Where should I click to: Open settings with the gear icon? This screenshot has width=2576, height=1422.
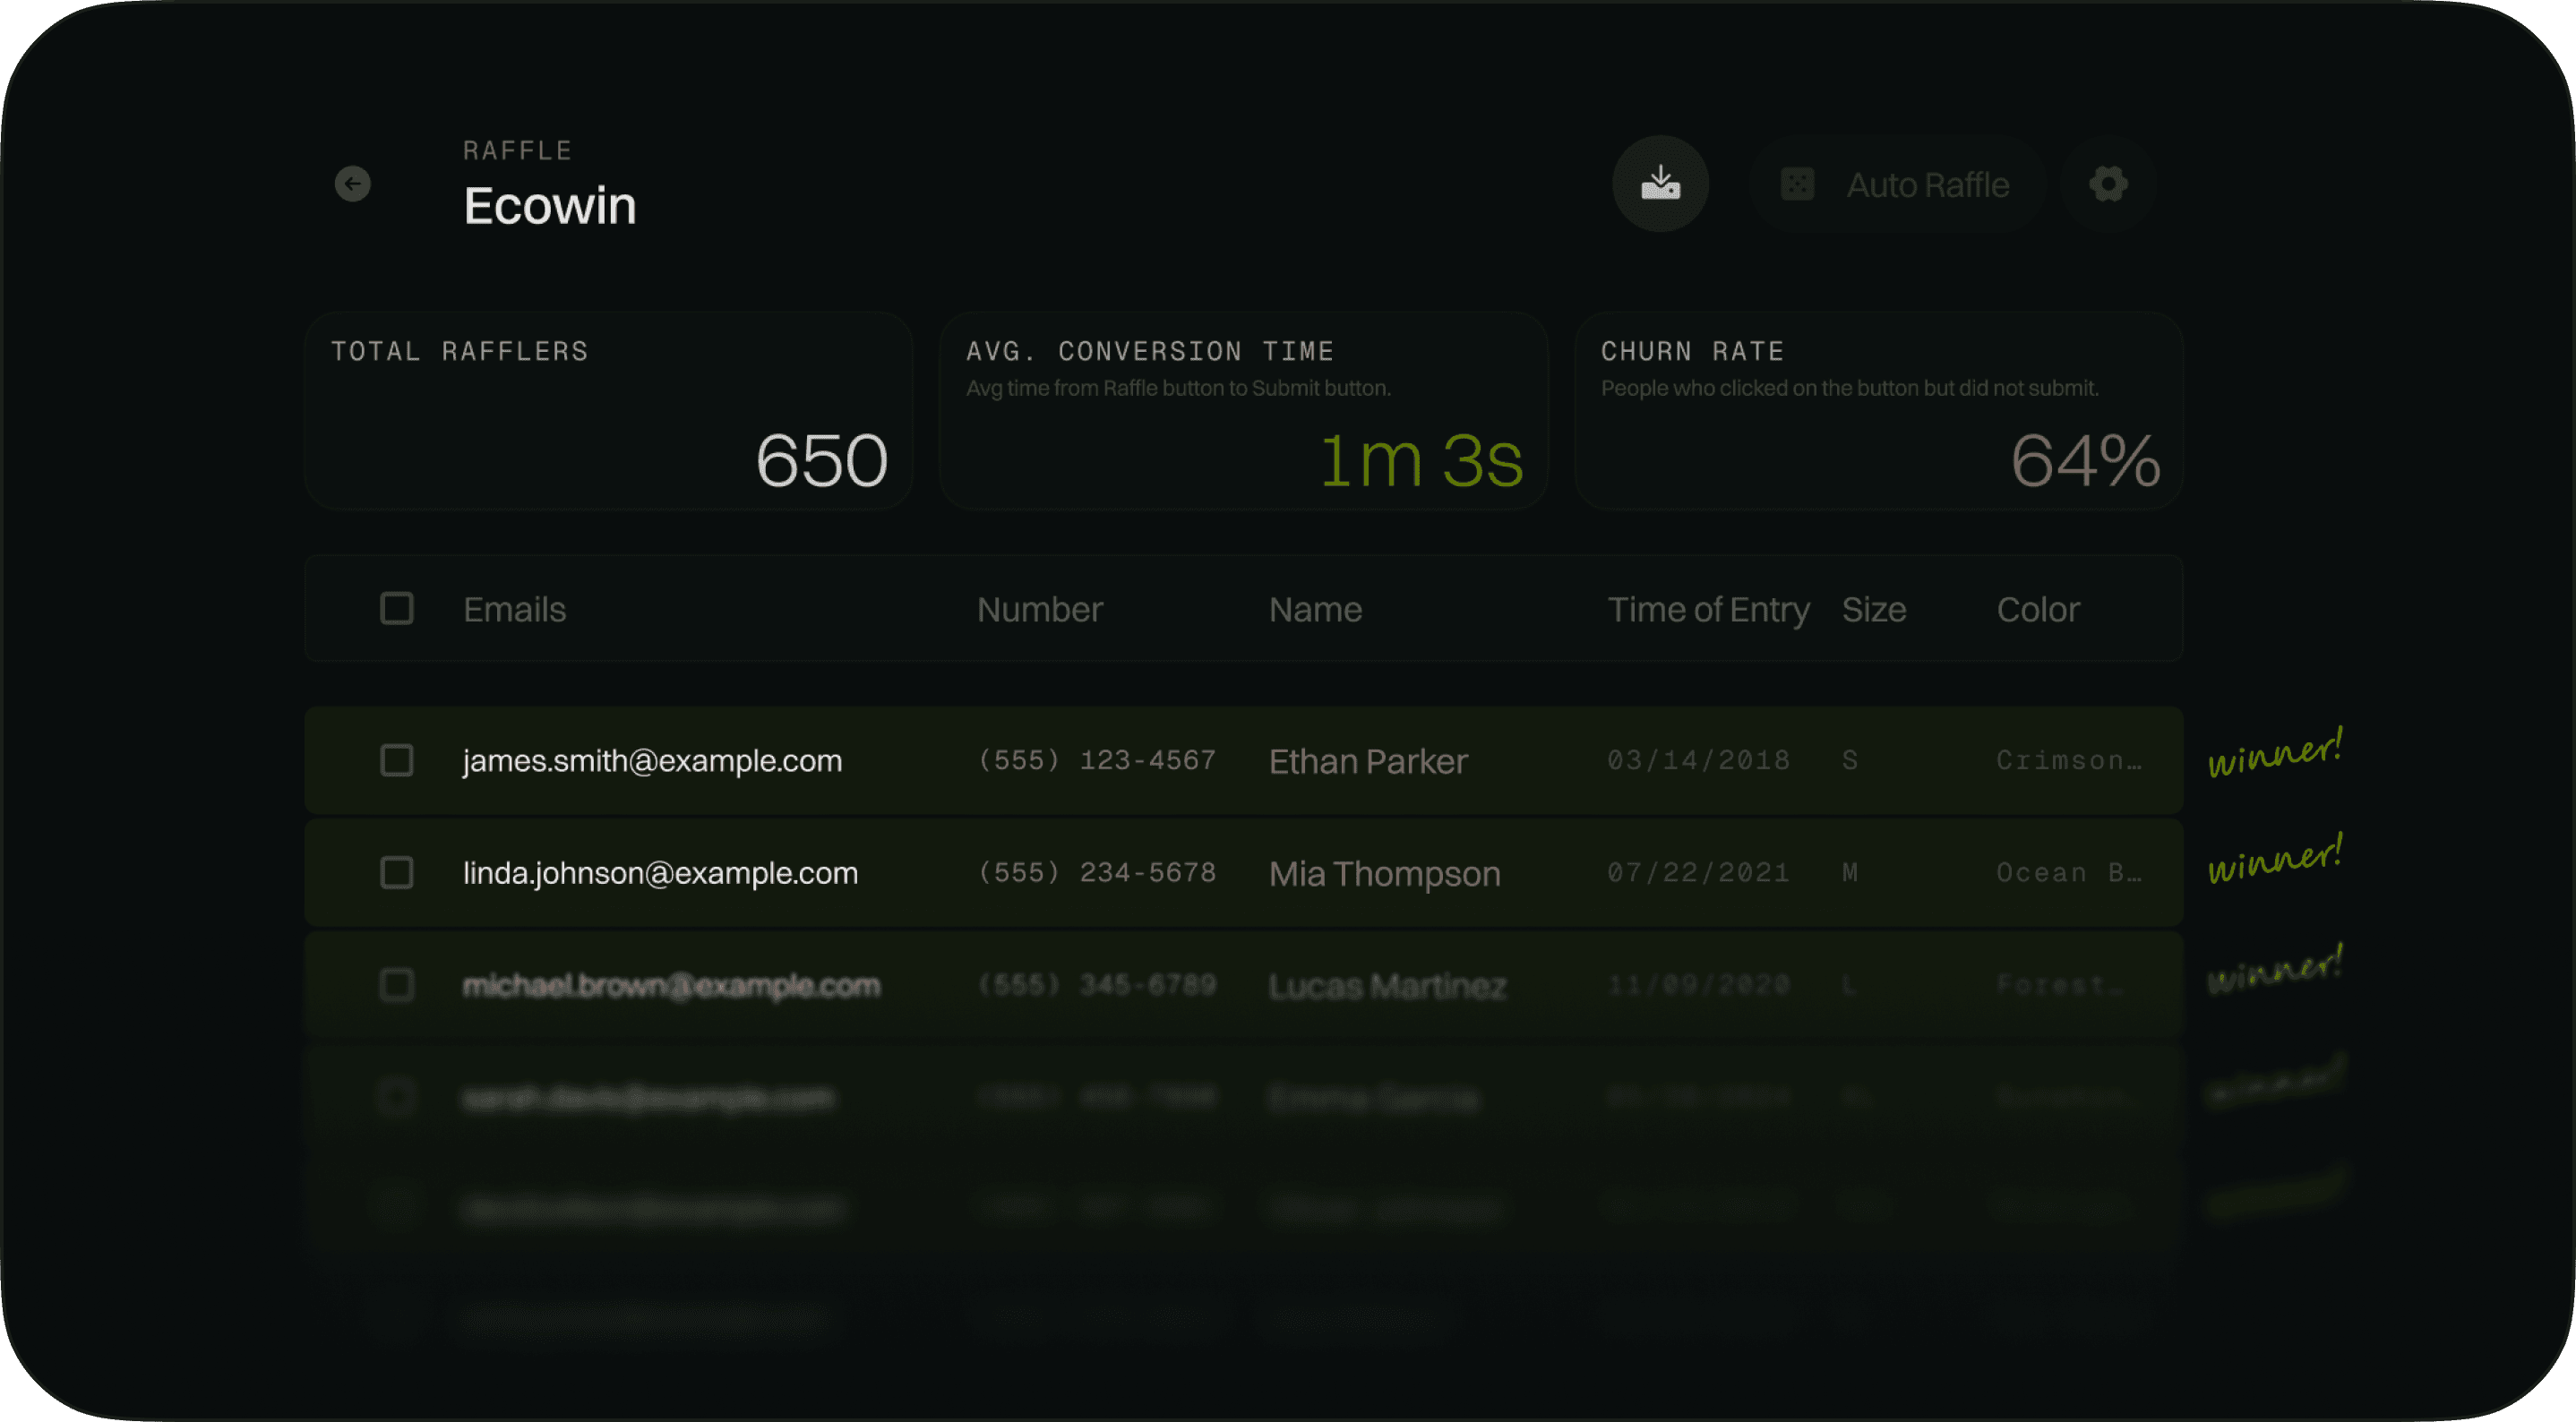[x=2108, y=184]
